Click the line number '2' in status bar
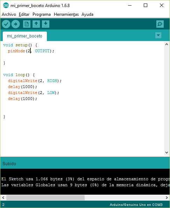 point(3,205)
